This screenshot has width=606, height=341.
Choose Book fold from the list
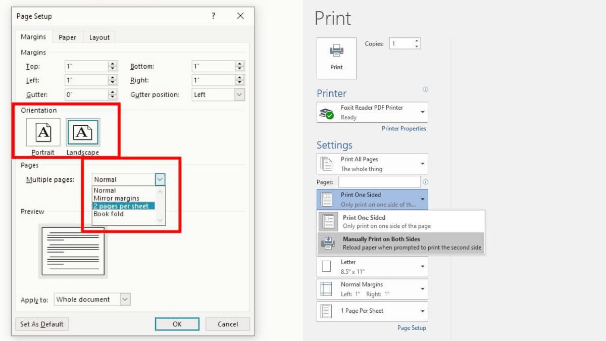point(124,214)
